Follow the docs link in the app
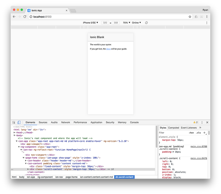221x194 pixels. (x=108, y=49)
